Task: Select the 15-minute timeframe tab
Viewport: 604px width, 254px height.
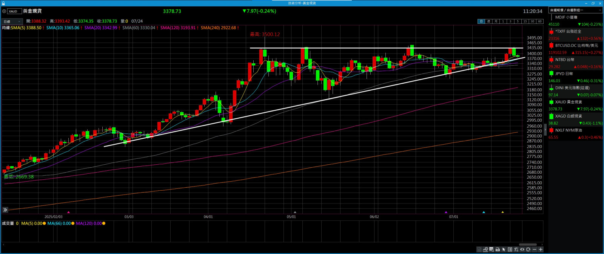Action: pos(525,21)
